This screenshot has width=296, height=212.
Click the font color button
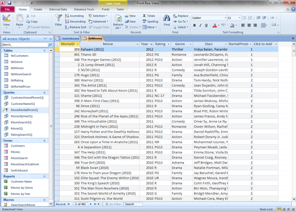(x=215, y=25)
